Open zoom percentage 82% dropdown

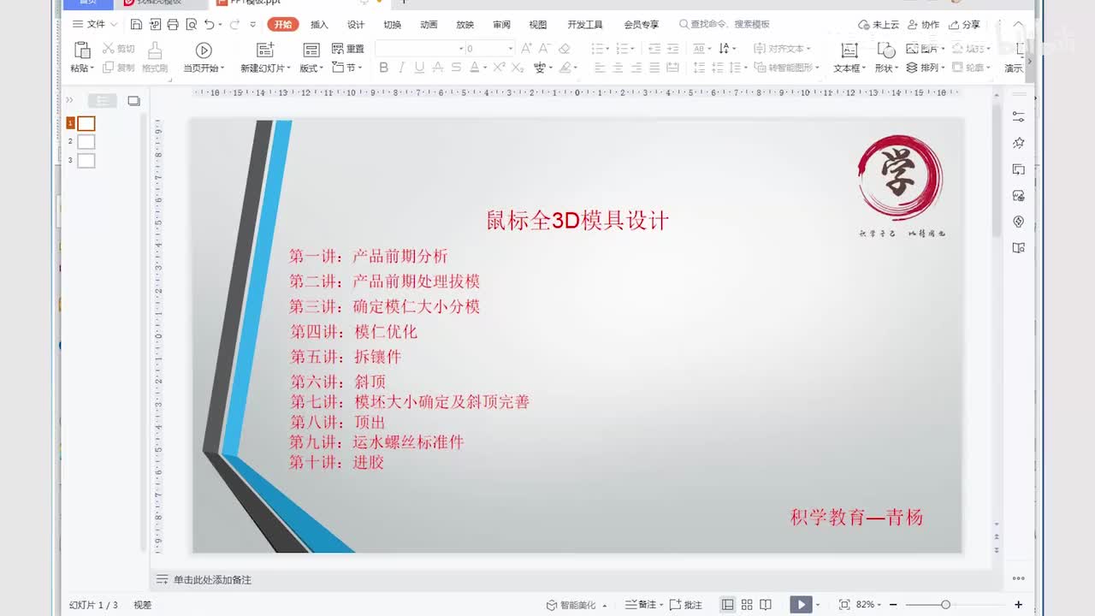click(867, 604)
